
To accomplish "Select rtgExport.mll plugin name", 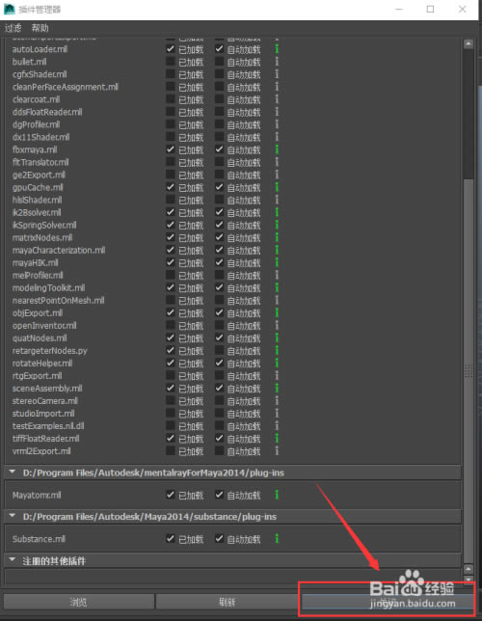I will coord(38,376).
